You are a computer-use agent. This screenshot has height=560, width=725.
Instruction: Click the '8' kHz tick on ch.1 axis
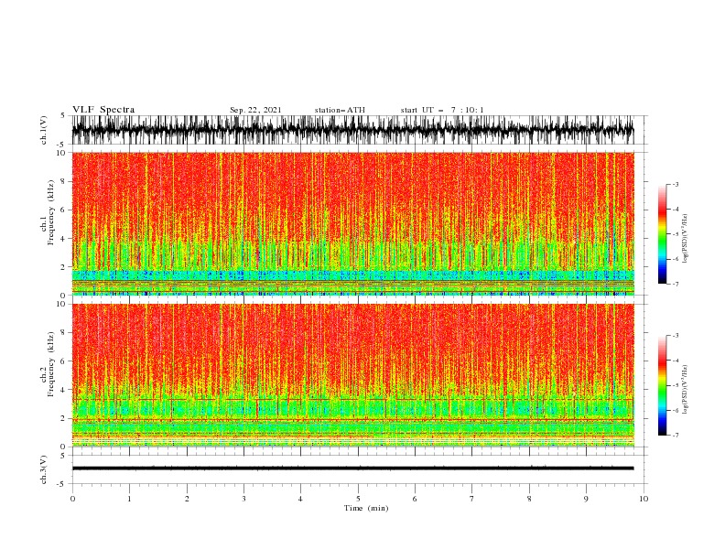click(x=64, y=181)
